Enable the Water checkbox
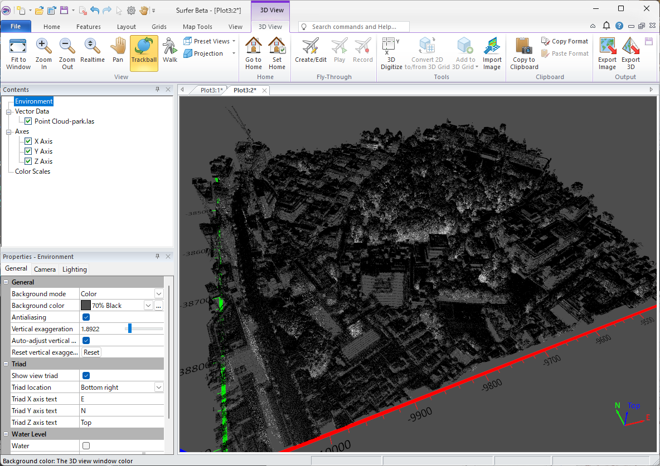 (86, 446)
